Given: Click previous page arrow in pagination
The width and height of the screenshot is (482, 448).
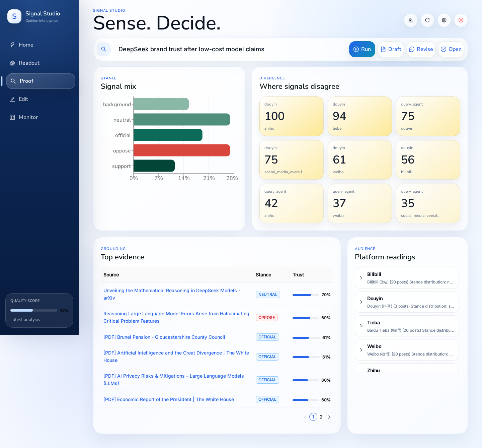Looking at the screenshot, I should (305, 417).
